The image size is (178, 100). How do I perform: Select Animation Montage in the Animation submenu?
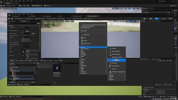[x=117, y=60]
